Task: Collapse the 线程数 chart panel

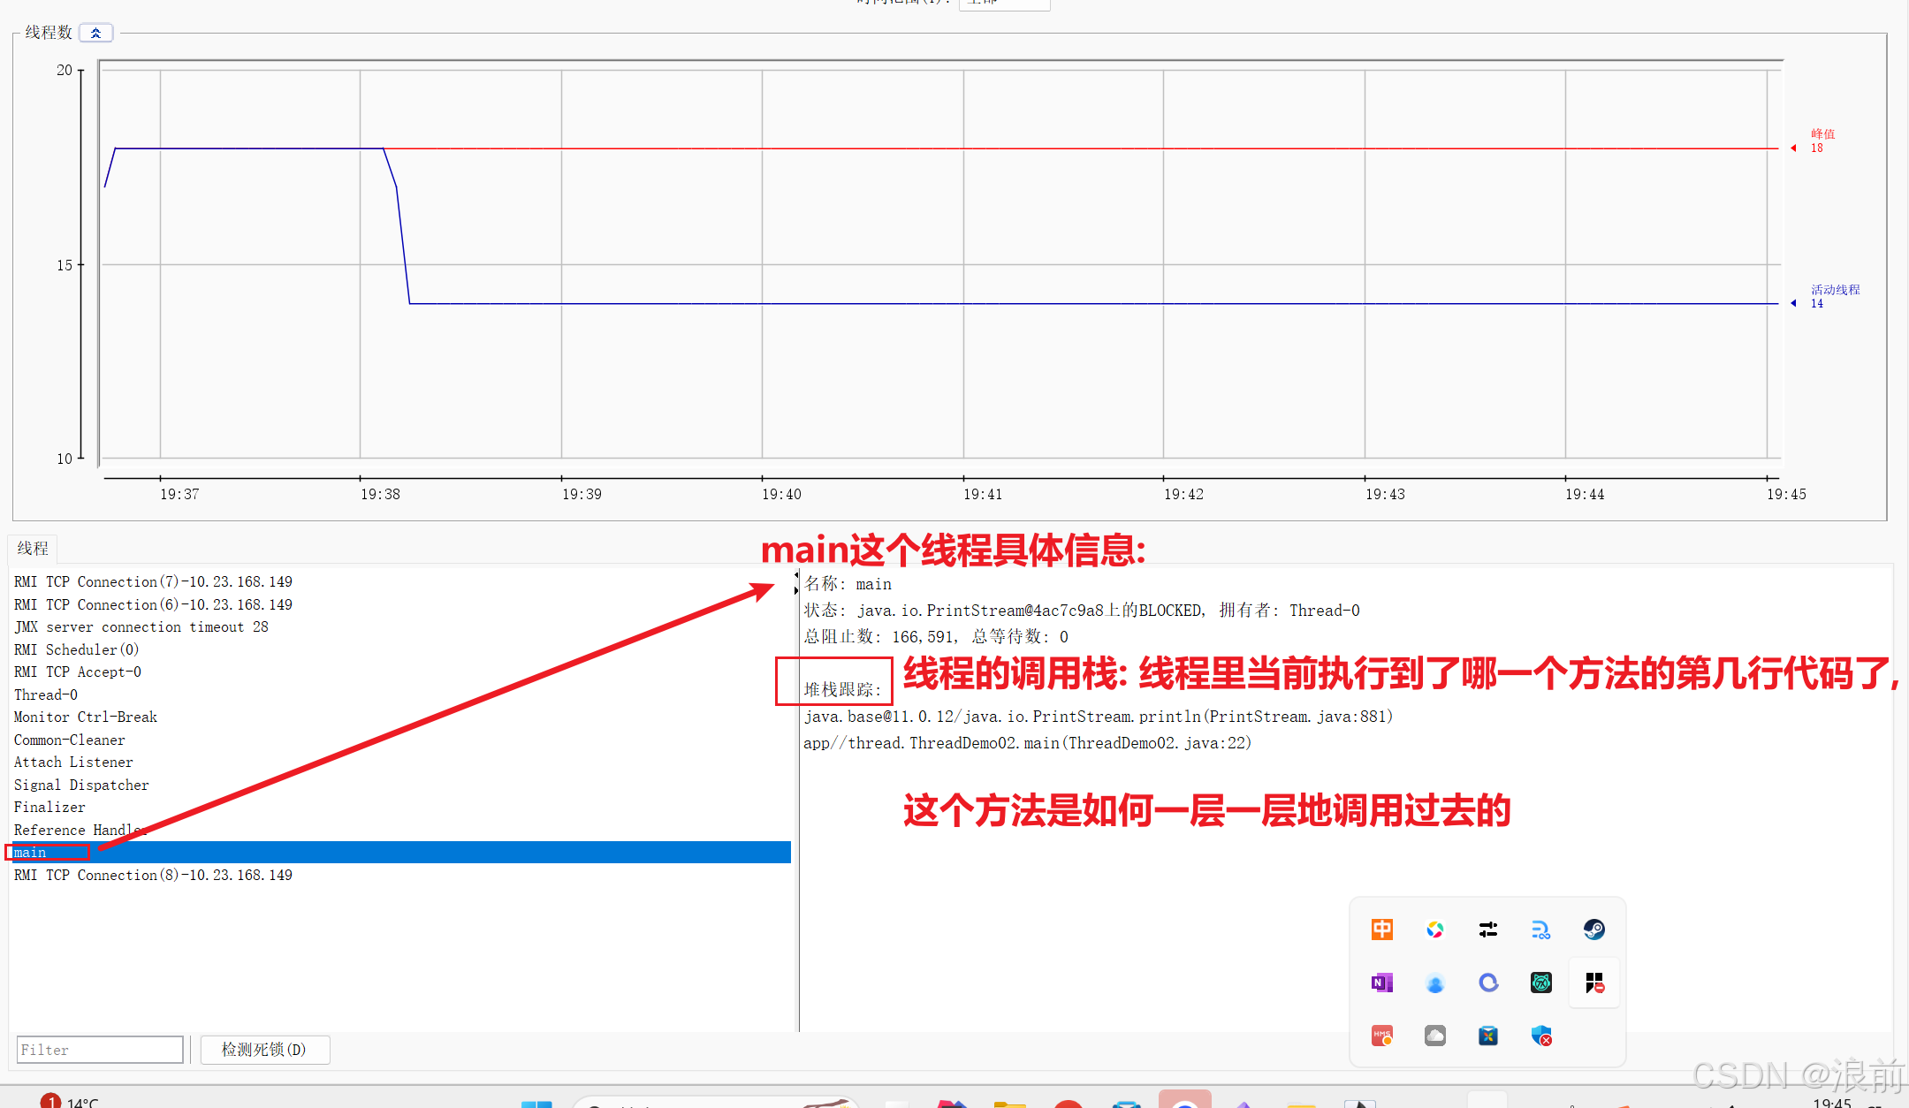Action: pos(95,33)
